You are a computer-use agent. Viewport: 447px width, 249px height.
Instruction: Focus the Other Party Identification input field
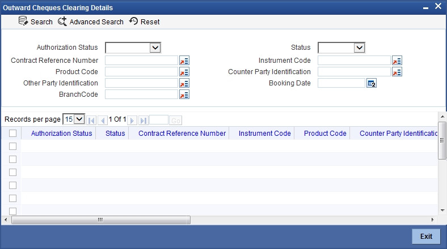coord(141,83)
